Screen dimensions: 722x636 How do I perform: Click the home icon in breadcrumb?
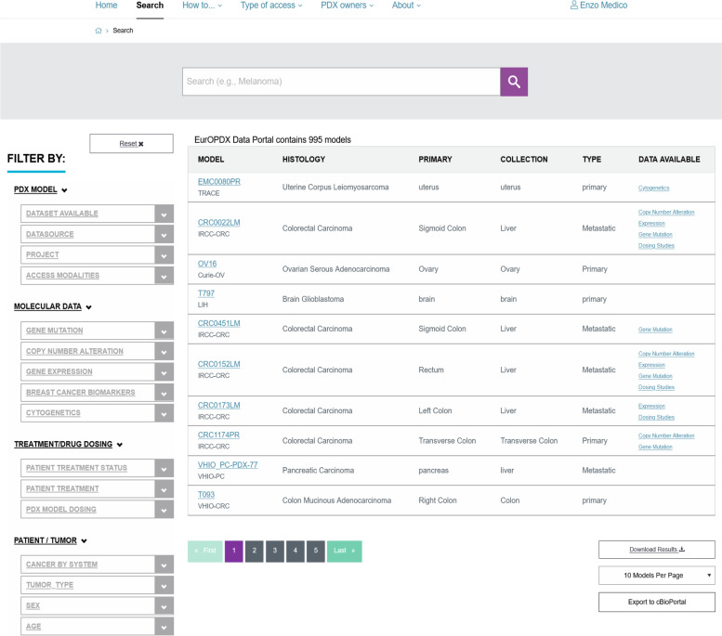[98, 31]
